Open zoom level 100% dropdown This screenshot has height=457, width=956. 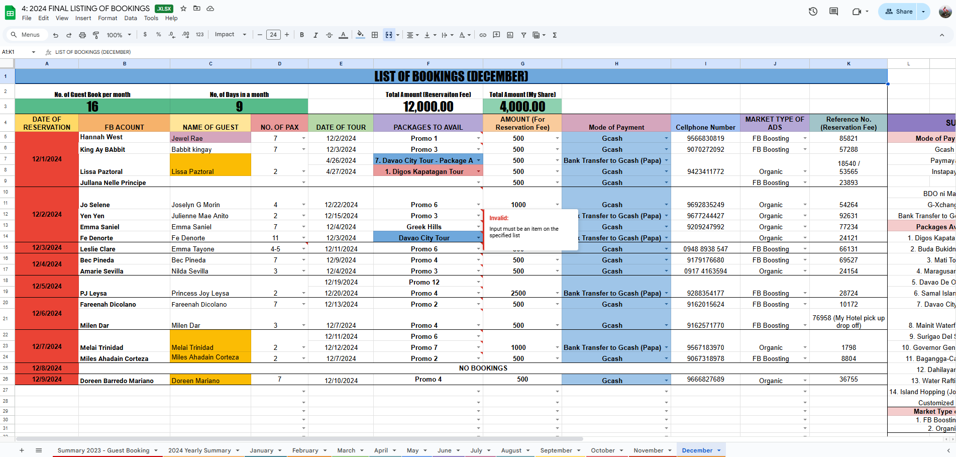[119, 35]
